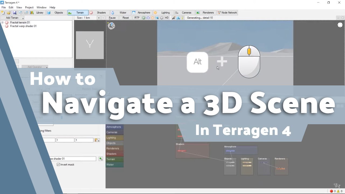Select the Terrain layout tab
This screenshot has height=194, width=345.
tap(78, 13)
